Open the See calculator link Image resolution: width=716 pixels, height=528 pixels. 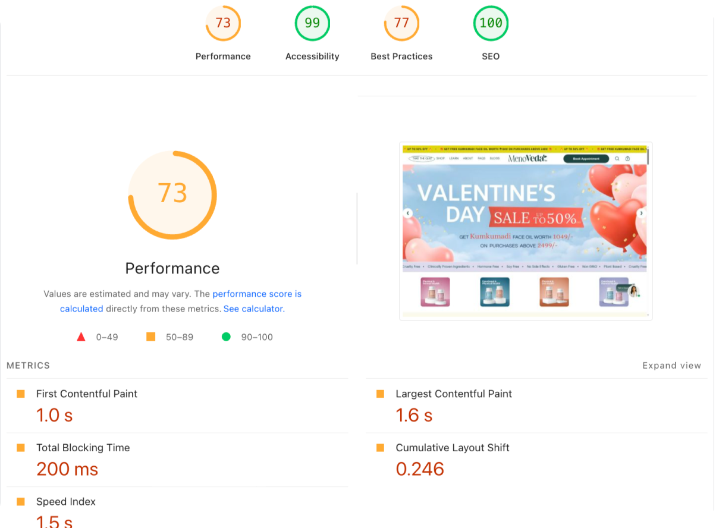(254, 309)
